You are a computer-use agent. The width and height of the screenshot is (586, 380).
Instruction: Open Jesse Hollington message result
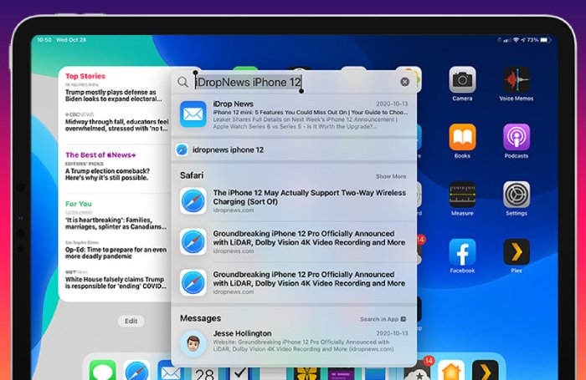tap(293, 342)
